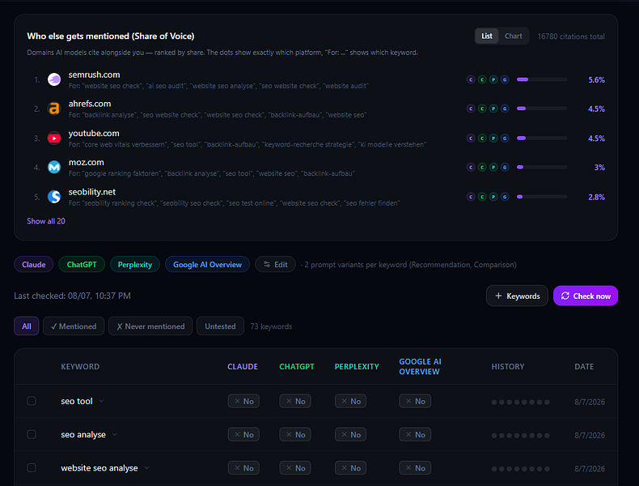Click the semrush.com favicon
This screenshot has width=639, height=486.
[x=54, y=79]
